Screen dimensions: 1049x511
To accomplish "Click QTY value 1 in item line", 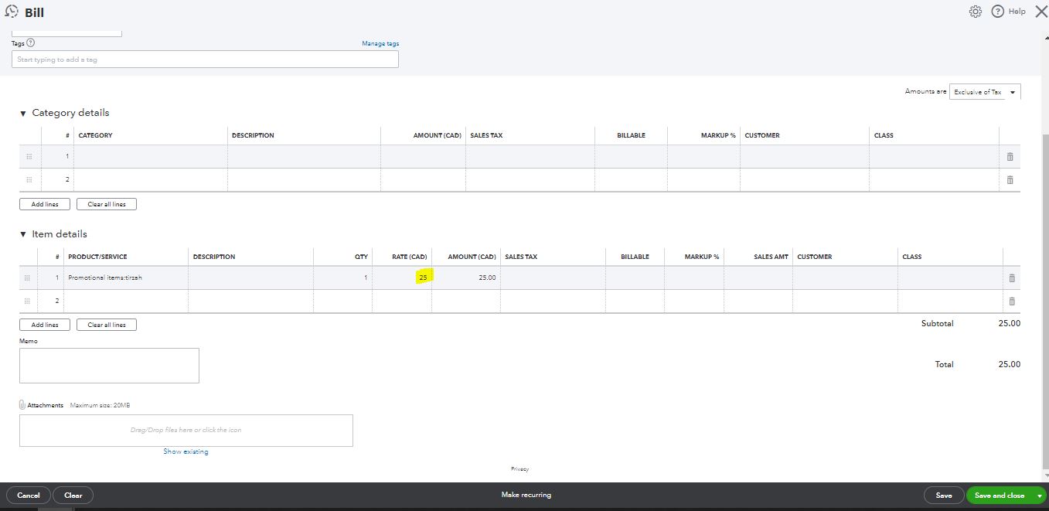I will point(366,278).
